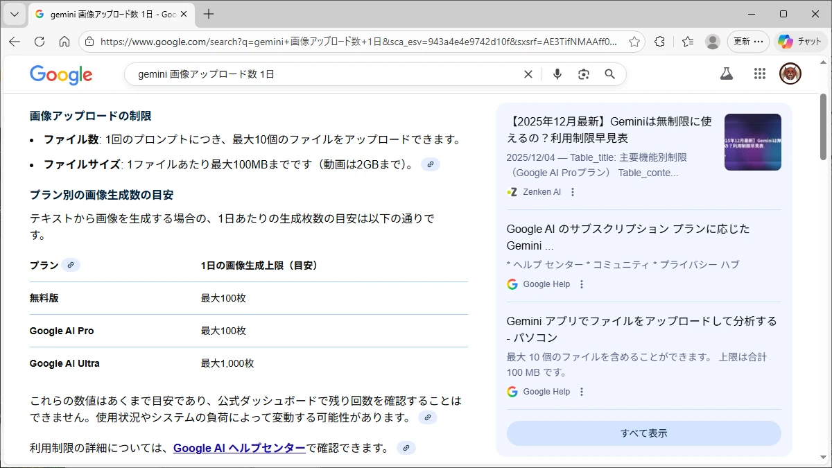Open the Google AI ヘルプセンター link
This screenshot has height=468, width=832.
pos(239,448)
